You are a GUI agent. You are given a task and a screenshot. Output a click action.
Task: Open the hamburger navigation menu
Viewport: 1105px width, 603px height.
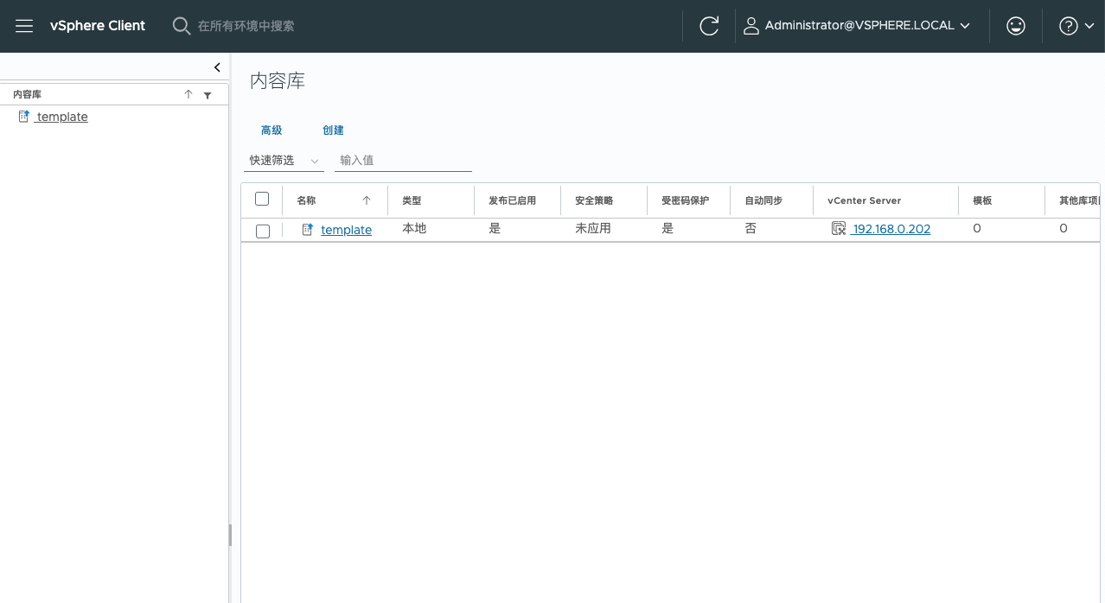tap(24, 26)
